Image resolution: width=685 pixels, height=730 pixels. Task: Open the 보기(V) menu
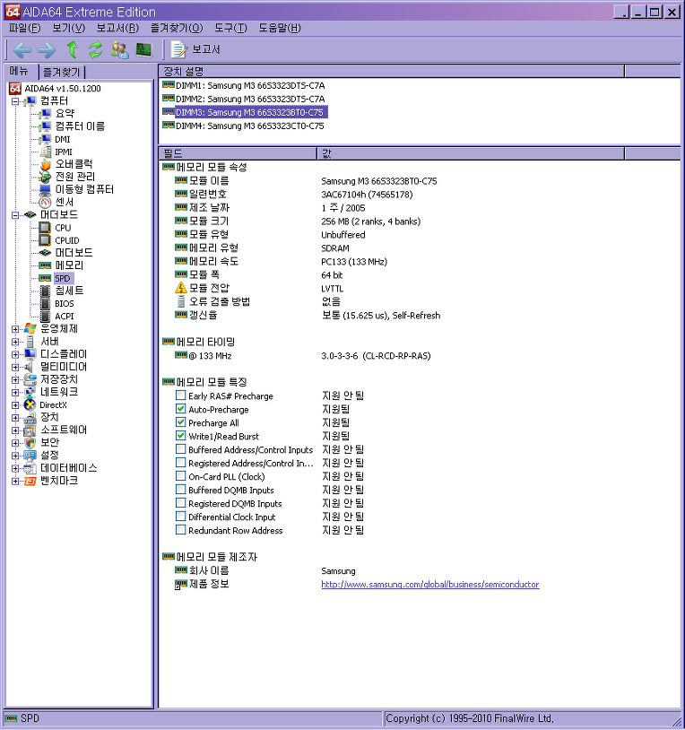pos(68,28)
